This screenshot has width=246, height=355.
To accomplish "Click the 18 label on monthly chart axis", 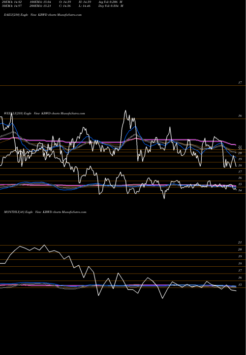I will [240, 263].
